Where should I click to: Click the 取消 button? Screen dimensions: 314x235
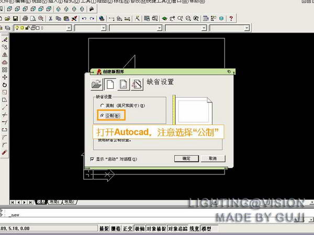213,158
